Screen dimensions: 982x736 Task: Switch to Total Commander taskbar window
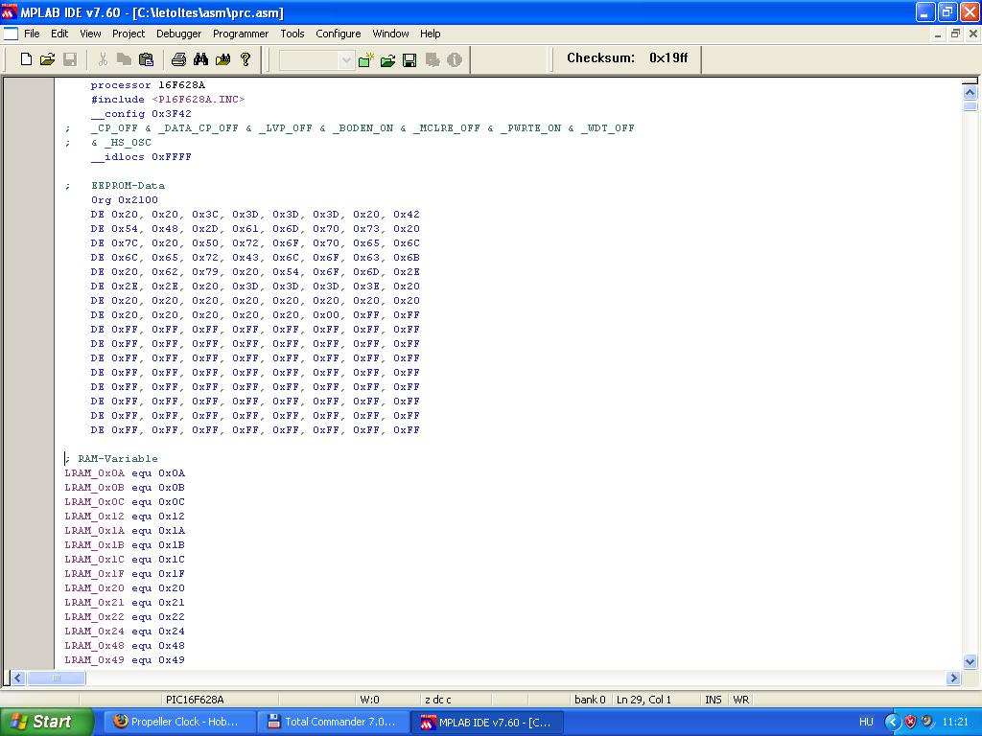(x=332, y=722)
